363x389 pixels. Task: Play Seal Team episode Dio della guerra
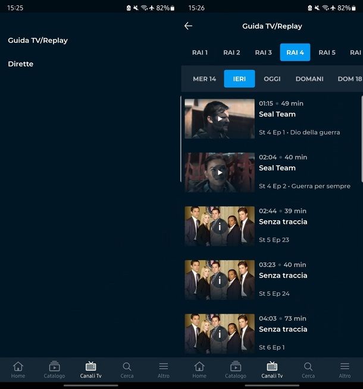pos(220,119)
